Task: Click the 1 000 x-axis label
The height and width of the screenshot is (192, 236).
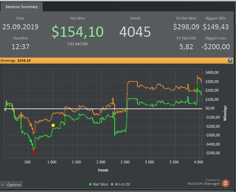Action: coord(52,162)
